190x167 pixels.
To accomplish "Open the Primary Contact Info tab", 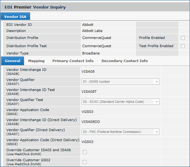I will 73,61.
